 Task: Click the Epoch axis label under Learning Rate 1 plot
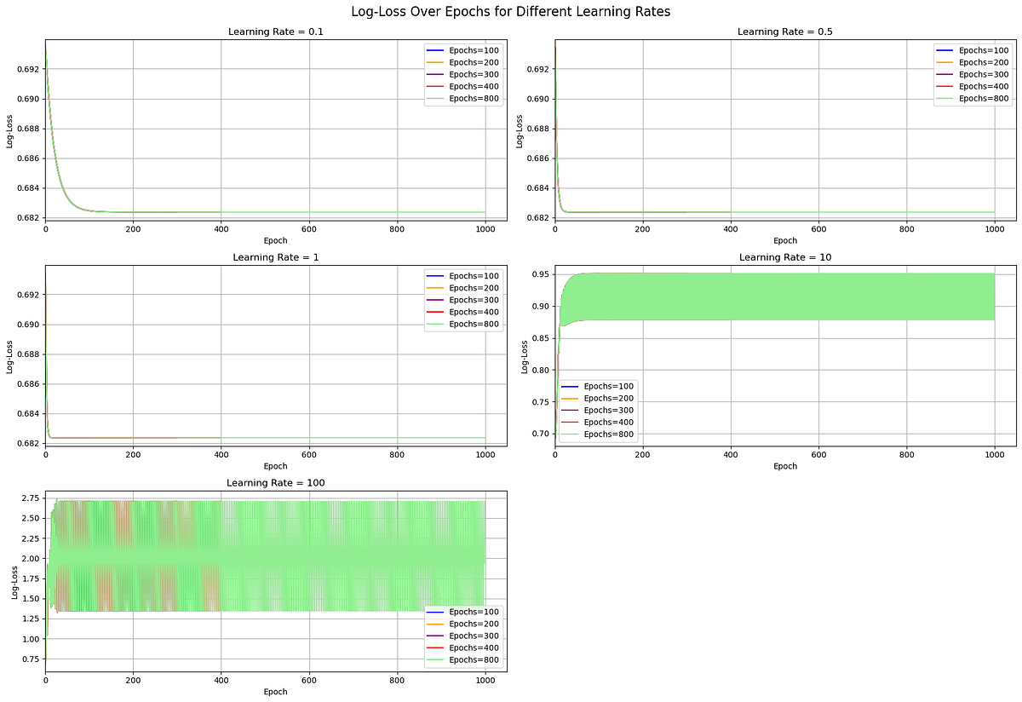[x=275, y=466]
